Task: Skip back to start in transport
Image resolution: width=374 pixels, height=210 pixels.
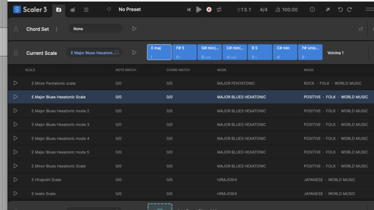Action: point(188,9)
